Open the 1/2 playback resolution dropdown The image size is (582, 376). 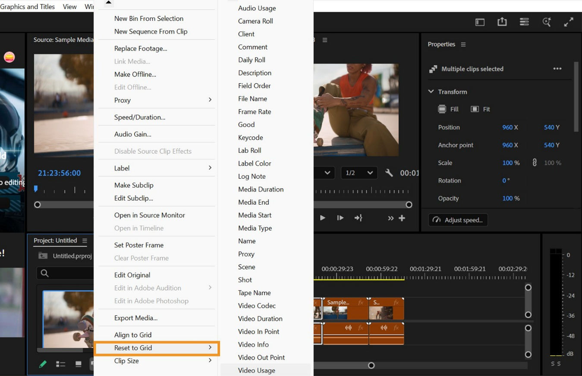359,173
